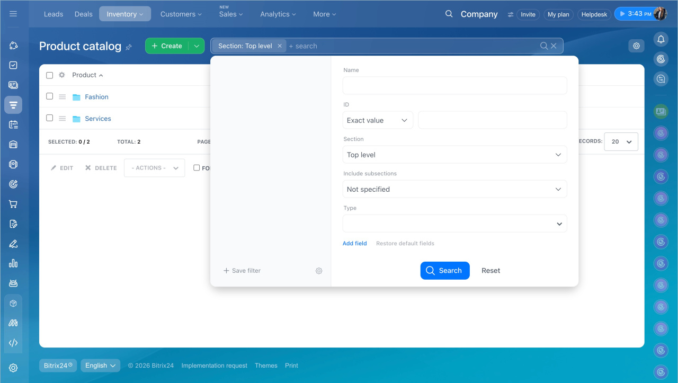
Task: Tick the Services row checkbox
Action: coord(49,118)
